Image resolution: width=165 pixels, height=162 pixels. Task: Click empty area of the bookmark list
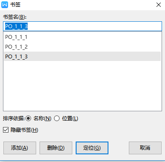tap(82, 86)
